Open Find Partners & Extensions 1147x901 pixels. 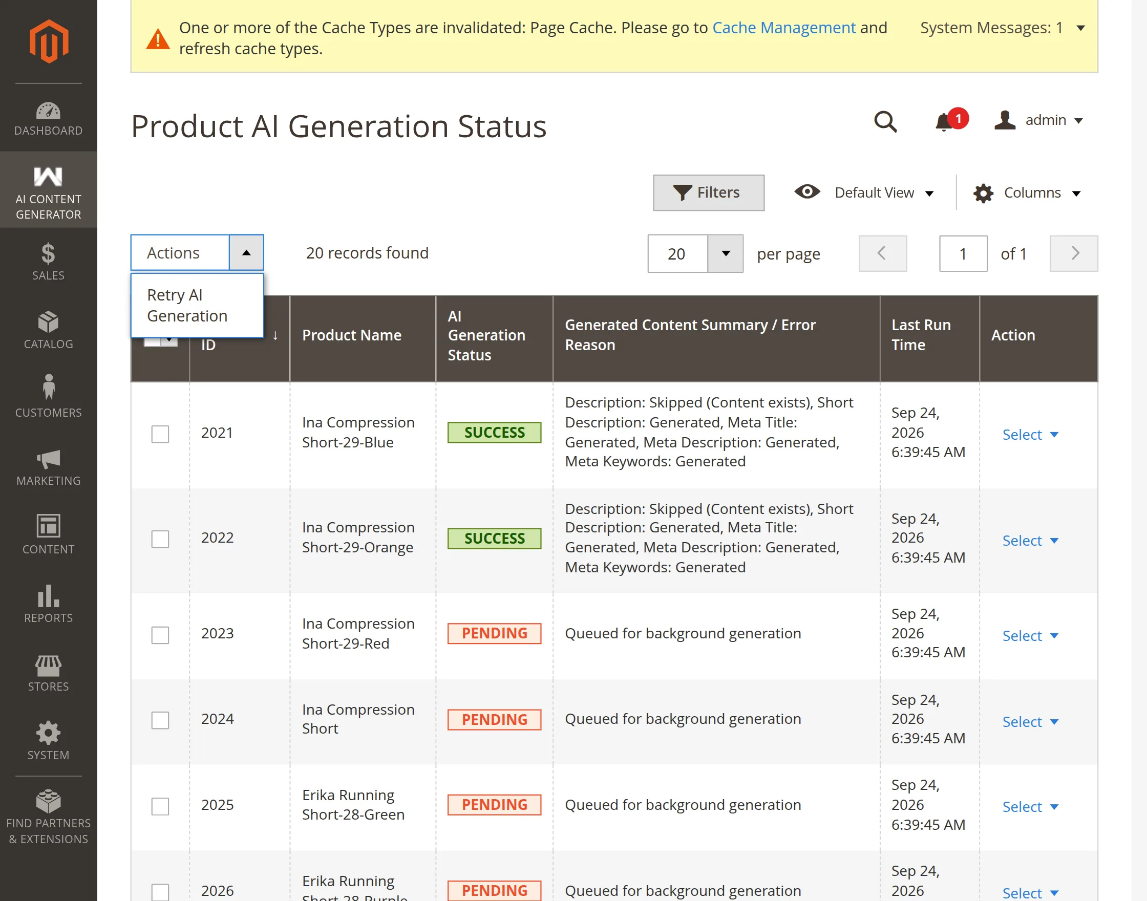pyautogui.click(x=49, y=817)
